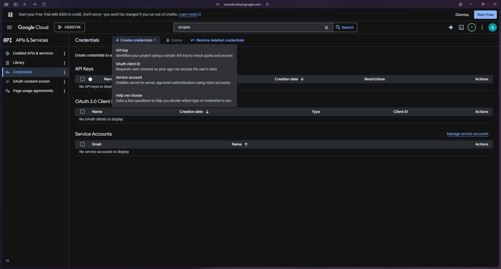Open more options for Library item
501x269 pixels.
(x=64, y=63)
